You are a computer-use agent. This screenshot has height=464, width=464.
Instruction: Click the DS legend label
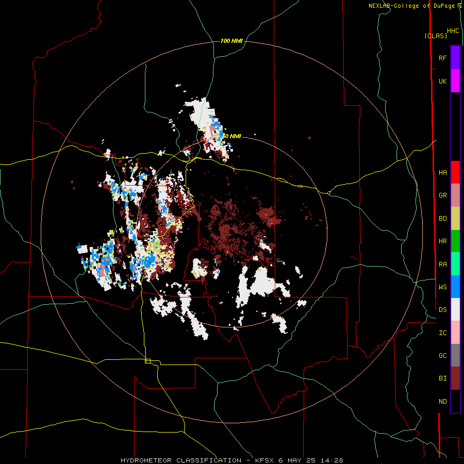pos(442,310)
